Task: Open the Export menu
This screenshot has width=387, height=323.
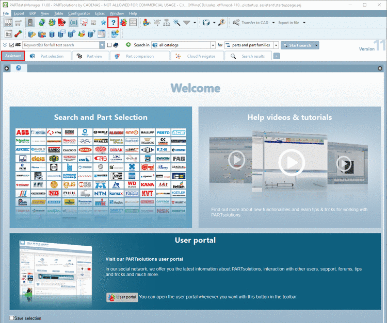Action: (x=19, y=13)
